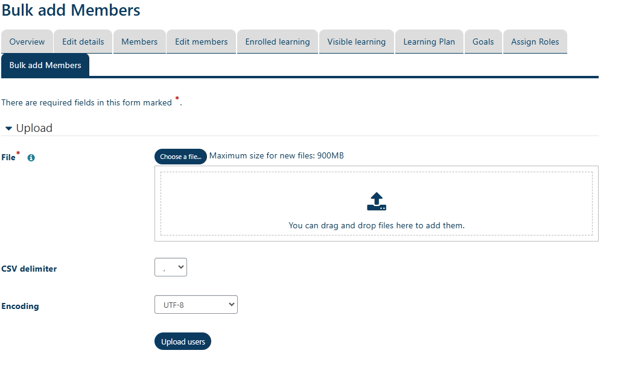
Task: Switch to the Assign Roles tab
Action: click(535, 42)
